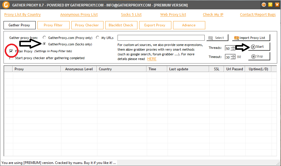Viewport: 281px width, 166px height.
Task: Increase Threads with up arrow
Action: coord(233,47)
